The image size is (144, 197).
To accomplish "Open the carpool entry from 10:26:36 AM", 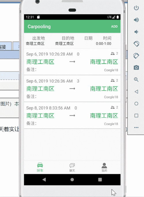I will [x=72, y=89].
